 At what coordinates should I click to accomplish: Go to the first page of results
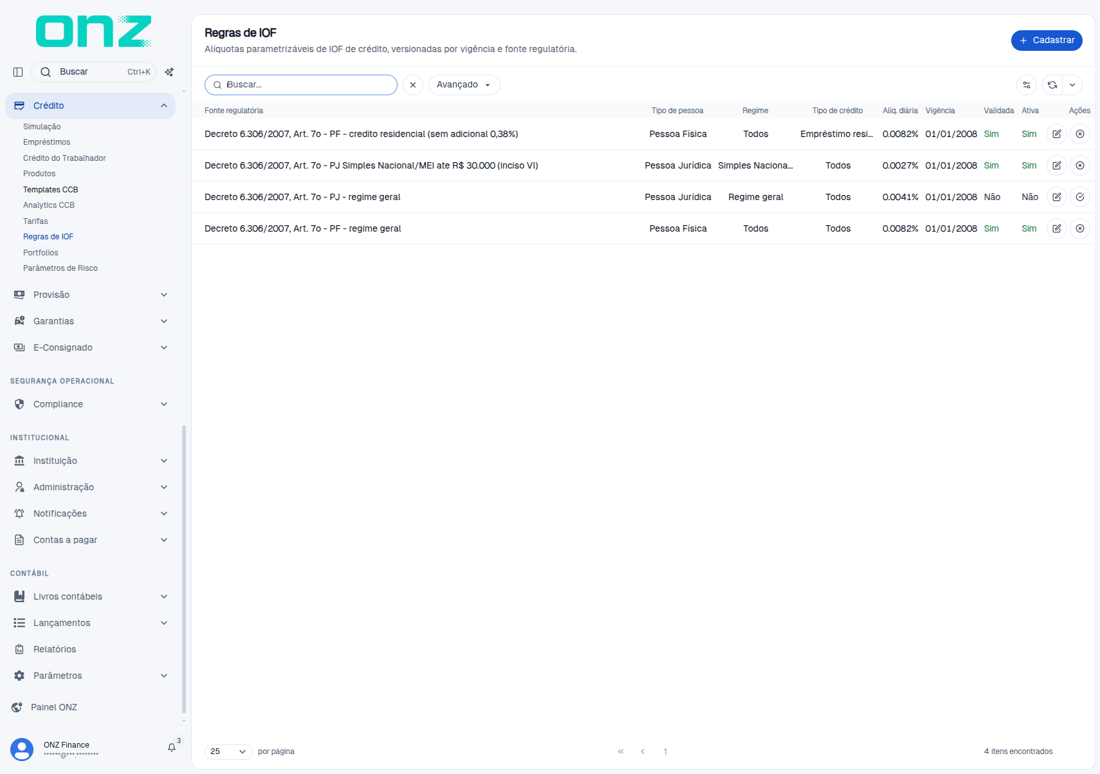pyautogui.click(x=621, y=751)
